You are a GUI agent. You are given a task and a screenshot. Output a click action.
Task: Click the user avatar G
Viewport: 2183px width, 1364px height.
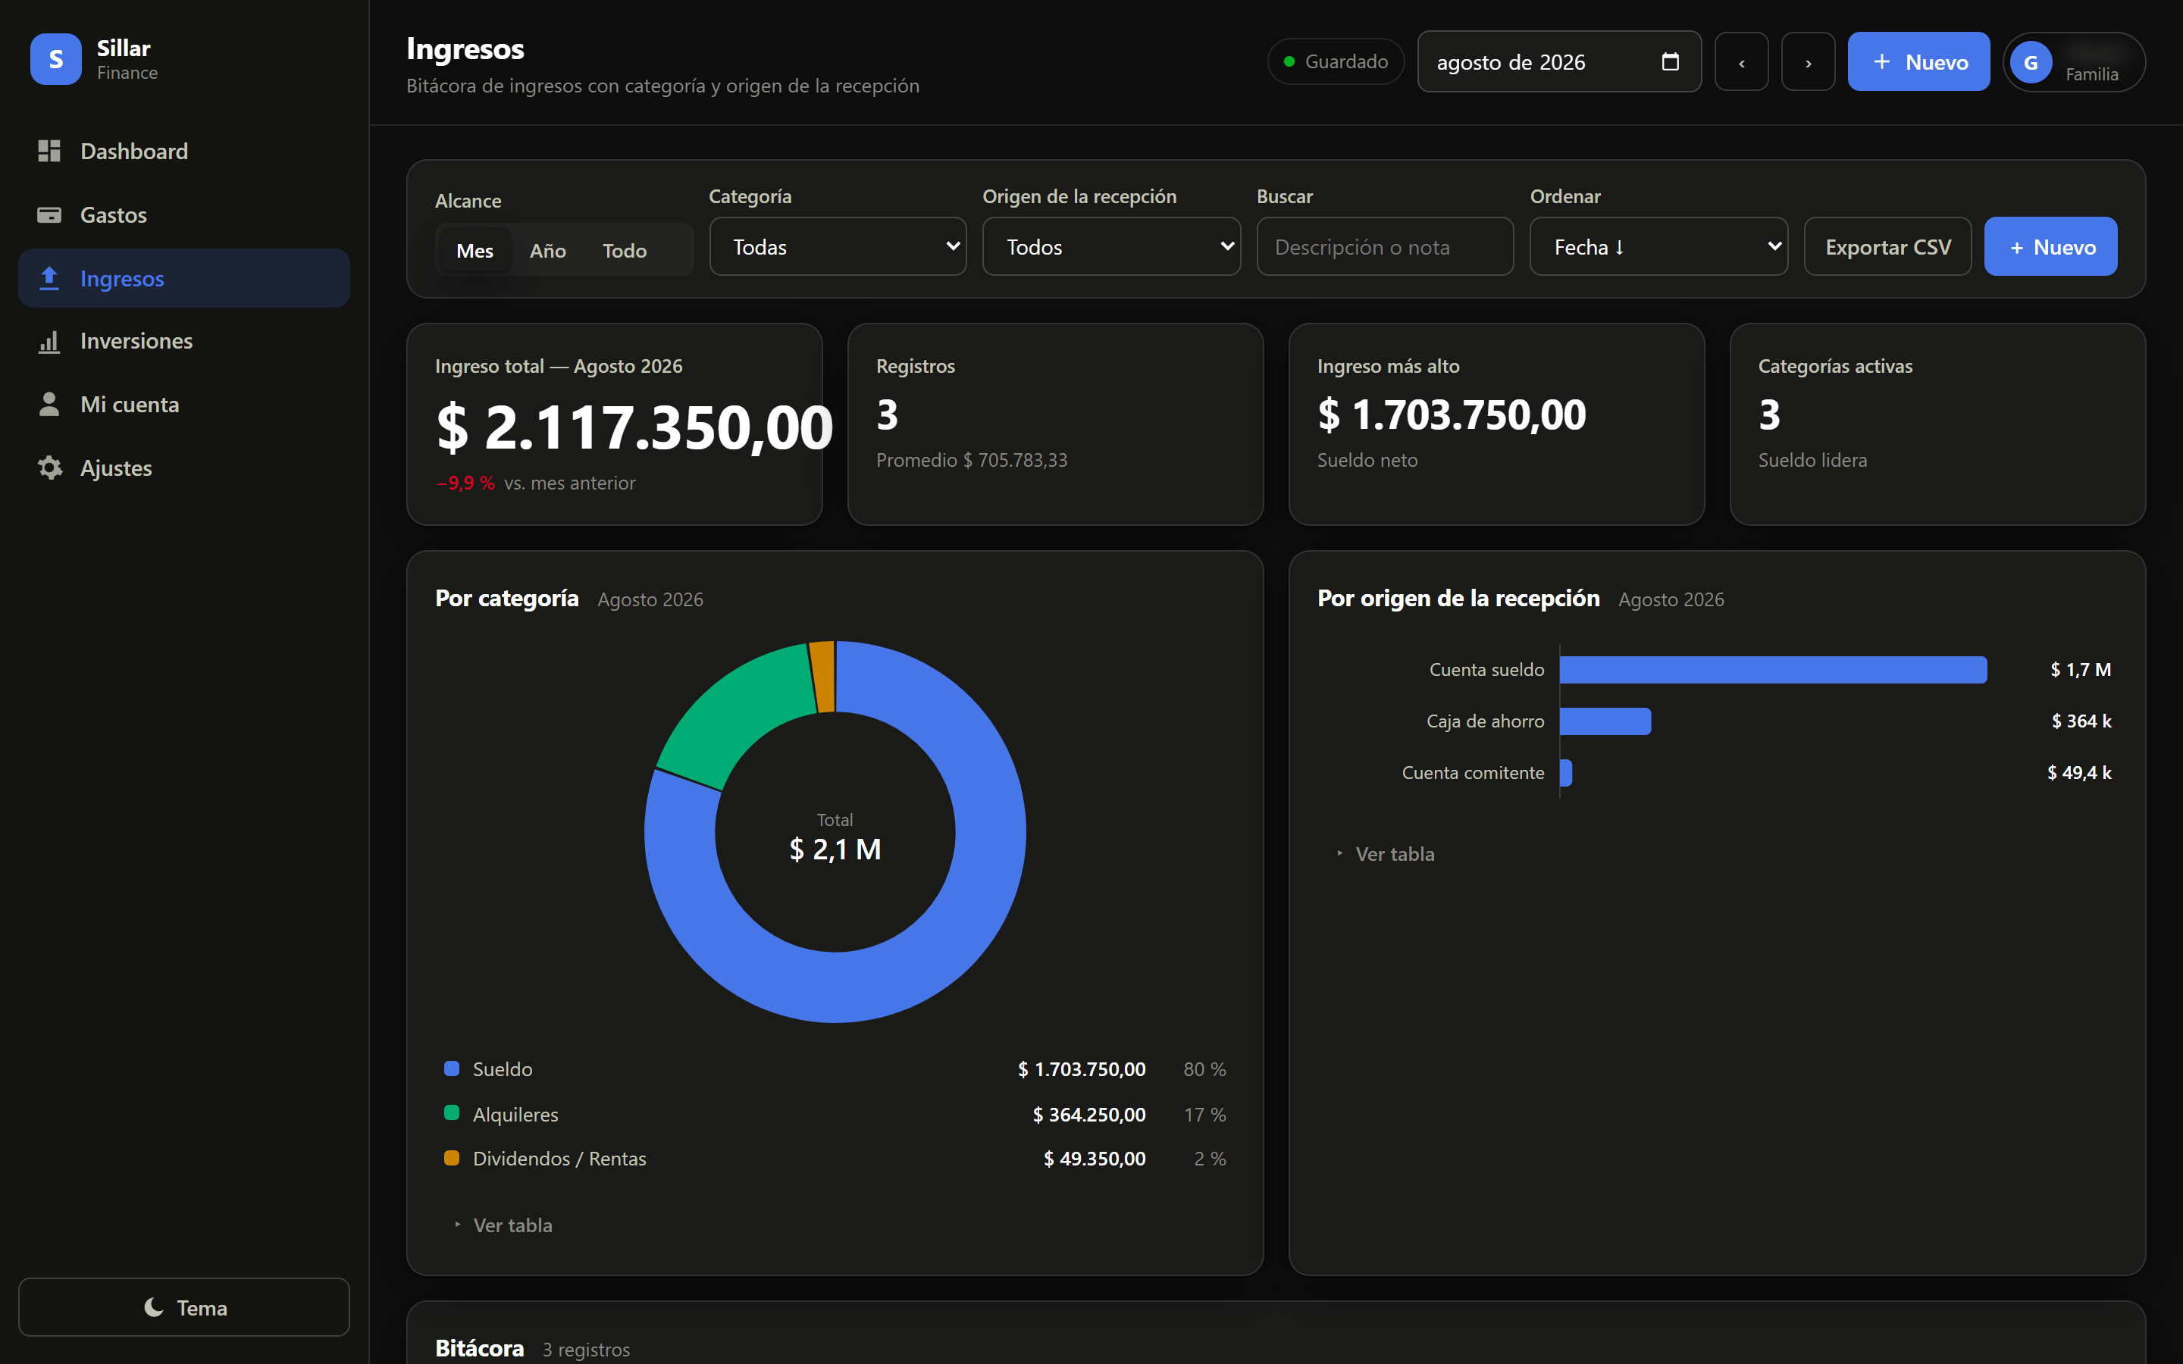(2031, 62)
